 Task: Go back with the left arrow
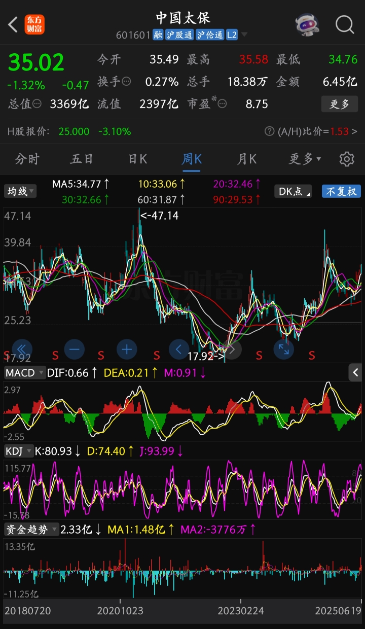click(x=13, y=24)
